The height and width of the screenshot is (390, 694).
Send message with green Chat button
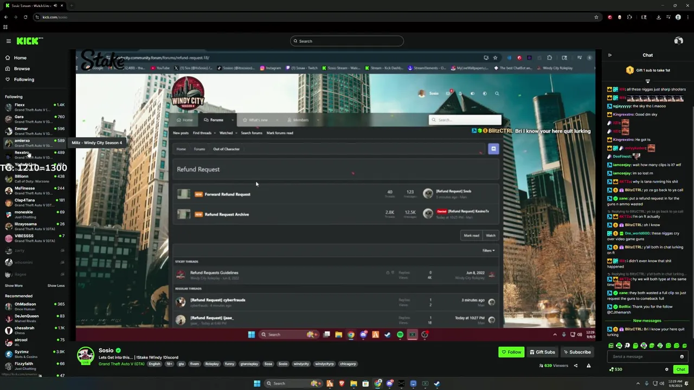[x=680, y=369]
